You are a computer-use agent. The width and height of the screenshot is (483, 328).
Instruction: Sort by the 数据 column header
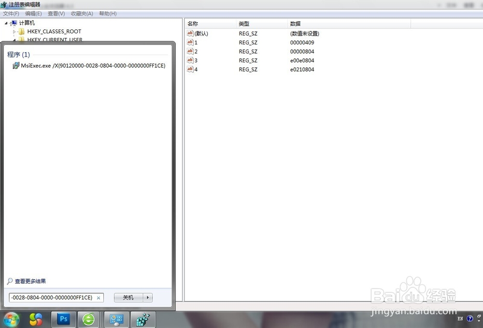click(x=349, y=24)
